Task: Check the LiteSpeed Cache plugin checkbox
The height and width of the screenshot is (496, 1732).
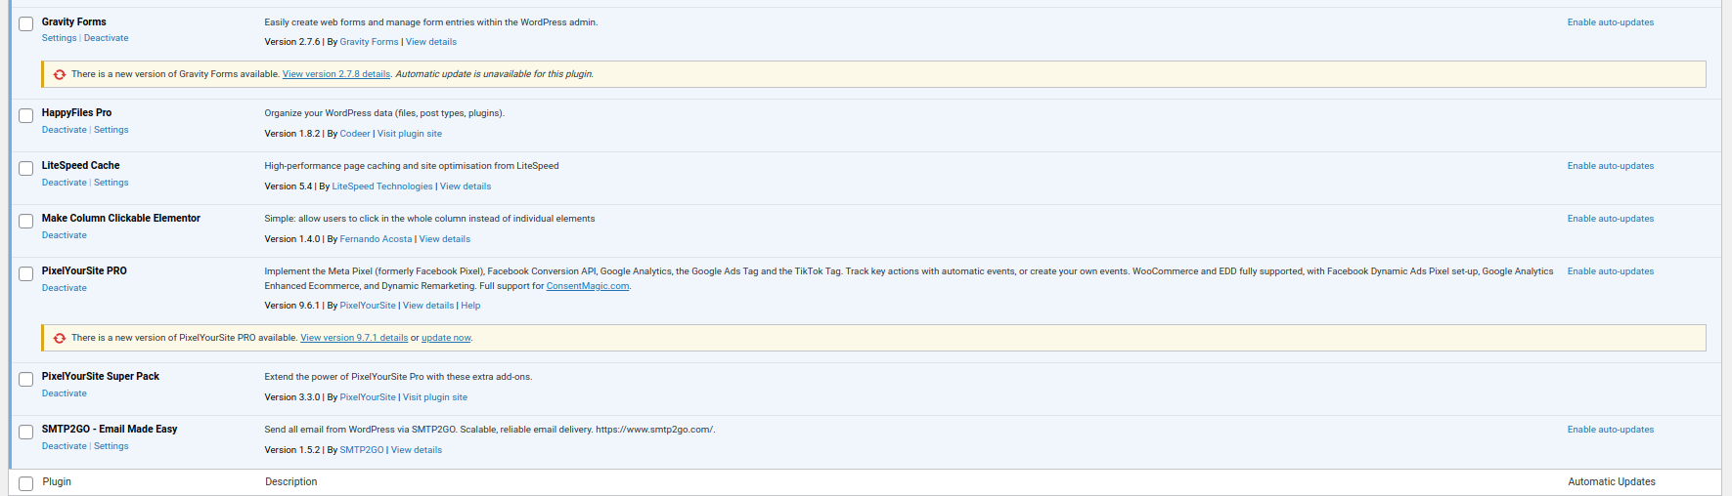Action: [26, 168]
